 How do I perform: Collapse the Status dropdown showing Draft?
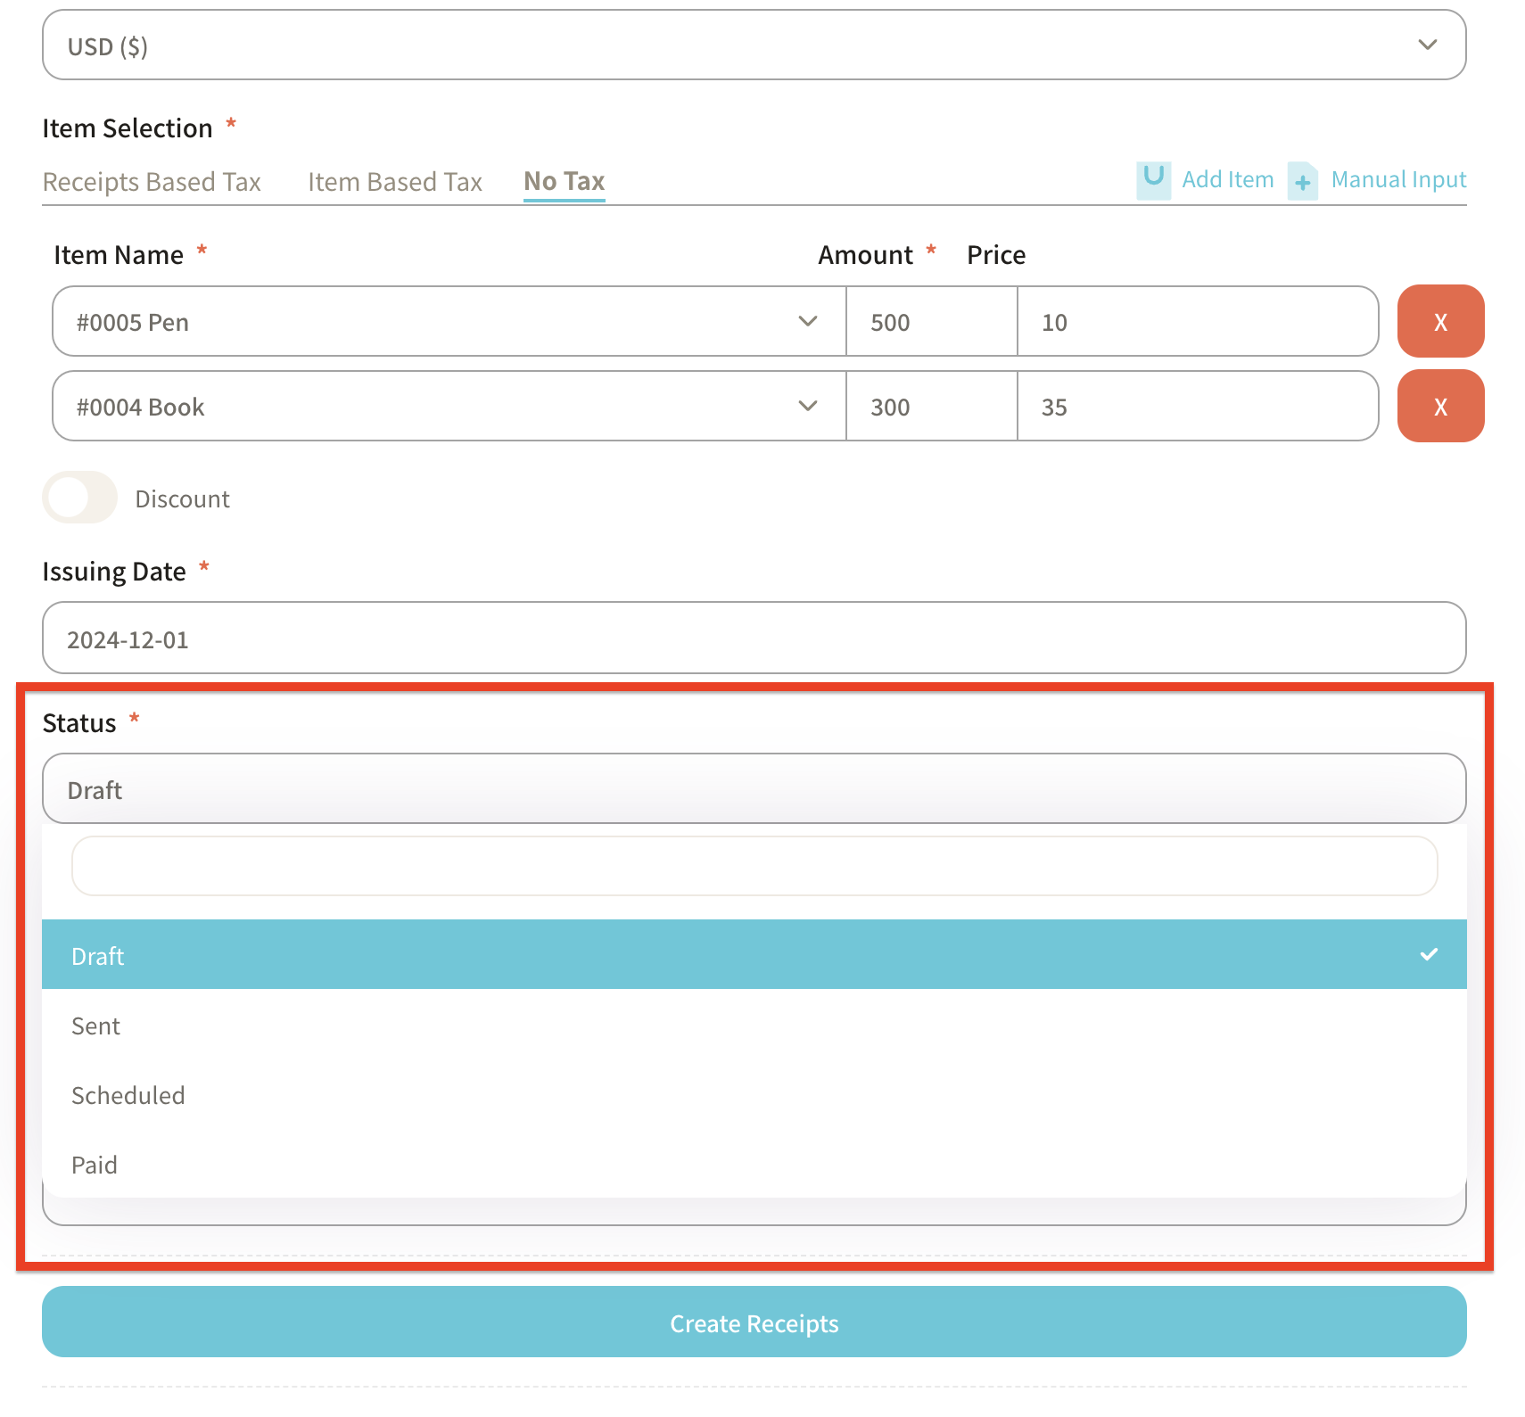tap(754, 789)
